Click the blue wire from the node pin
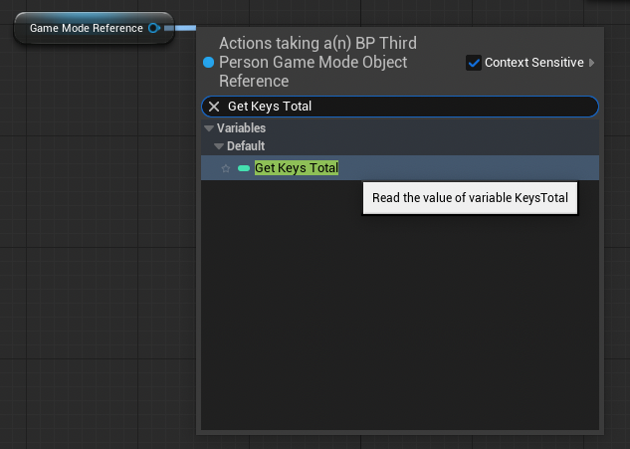This screenshot has width=630, height=449. pyautogui.click(x=180, y=28)
